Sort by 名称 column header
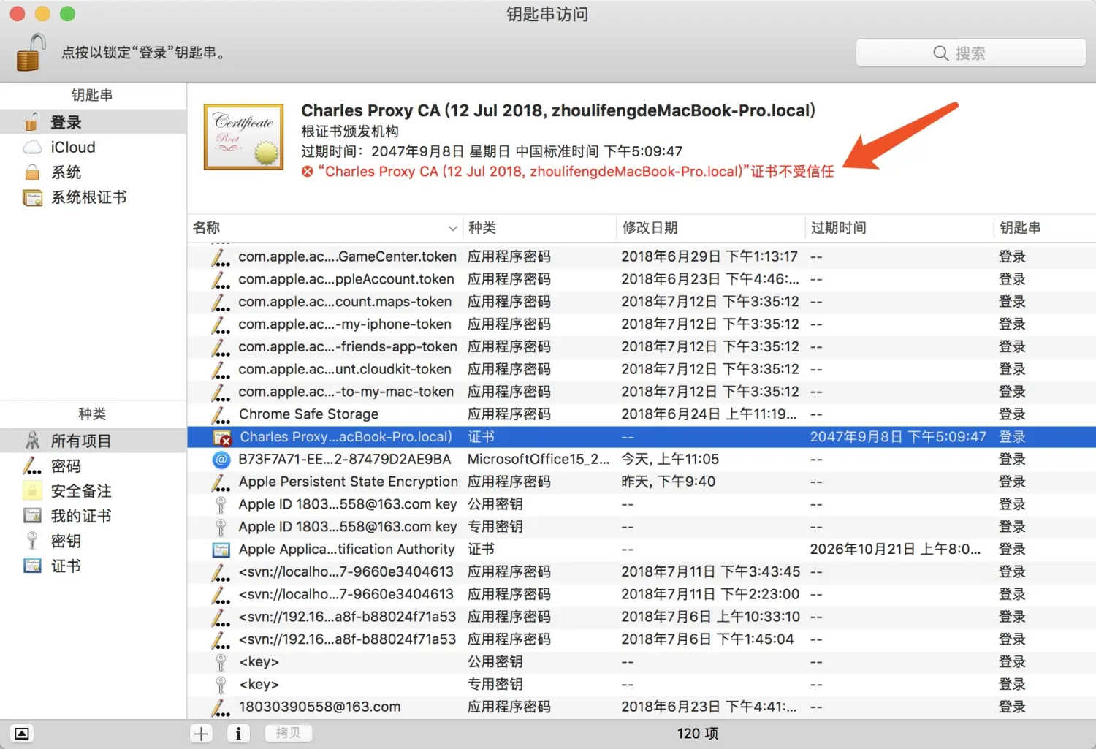Viewport: 1096px width, 749px height. coord(325,228)
